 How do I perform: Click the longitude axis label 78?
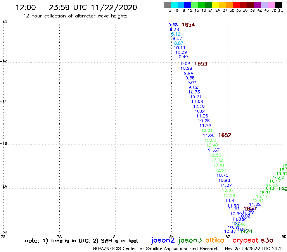[x=59, y=237]
